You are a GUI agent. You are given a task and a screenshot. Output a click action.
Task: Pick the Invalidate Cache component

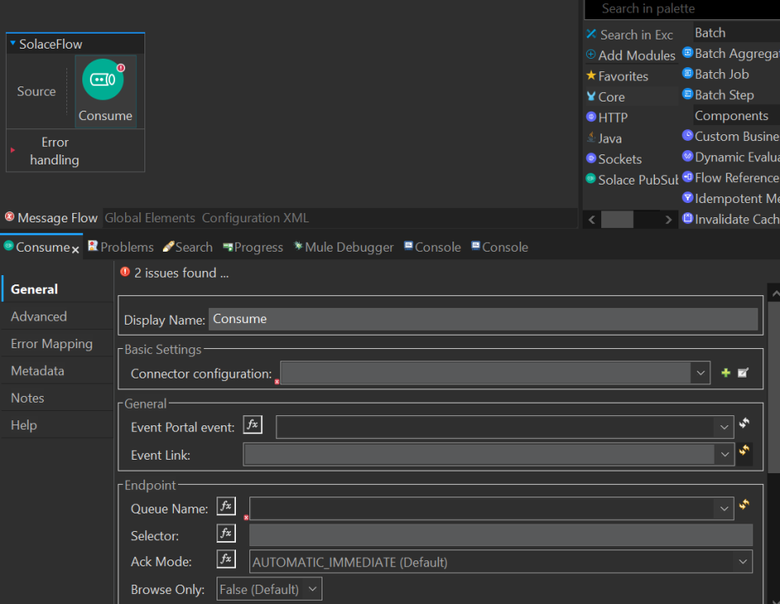tap(730, 219)
